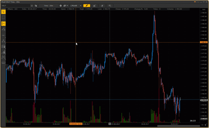209x128 pixels.
Task: Click the Auto scale button above price axis
Action: [x=204, y=9]
